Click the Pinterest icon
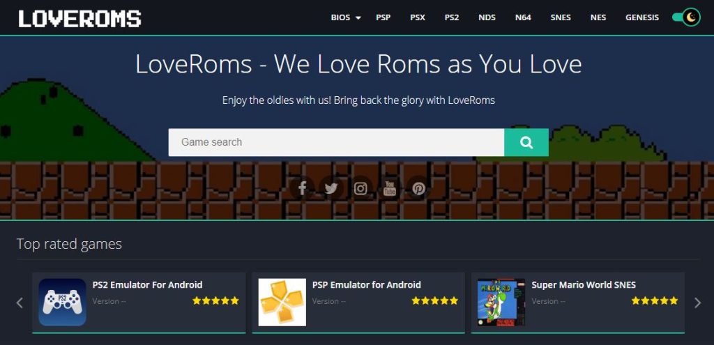Viewport: 714px width, 345px height. click(419, 188)
